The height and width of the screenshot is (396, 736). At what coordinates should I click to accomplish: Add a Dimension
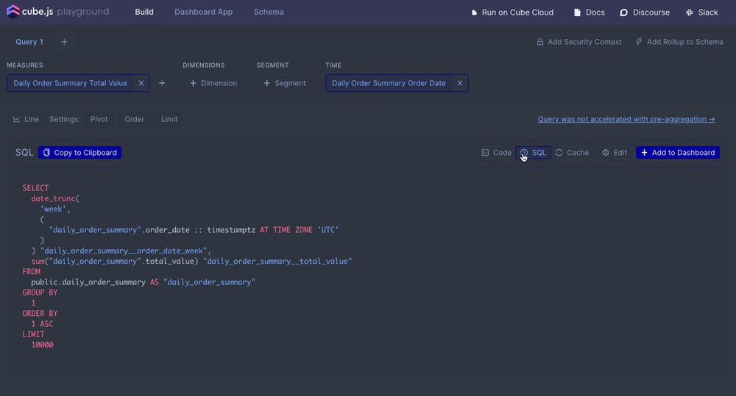pyautogui.click(x=213, y=83)
